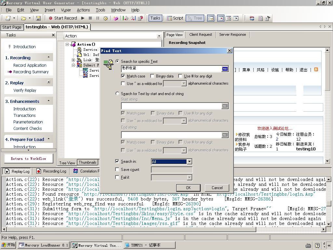Switch to Script view button

coord(175,18)
